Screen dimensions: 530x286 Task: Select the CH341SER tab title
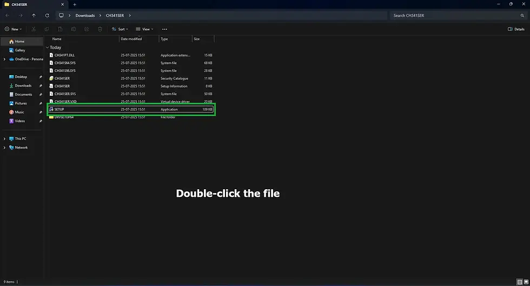pos(19,4)
